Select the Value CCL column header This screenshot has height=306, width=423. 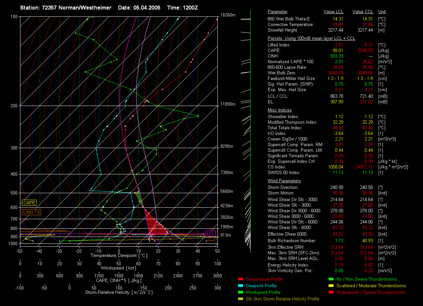pyautogui.click(x=362, y=12)
